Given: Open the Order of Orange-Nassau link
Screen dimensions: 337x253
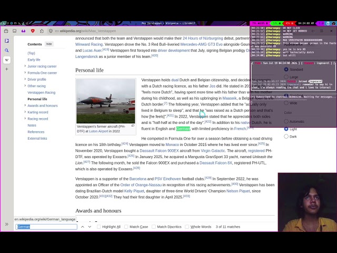Looking at the screenshot, I should click(x=141, y=185).
